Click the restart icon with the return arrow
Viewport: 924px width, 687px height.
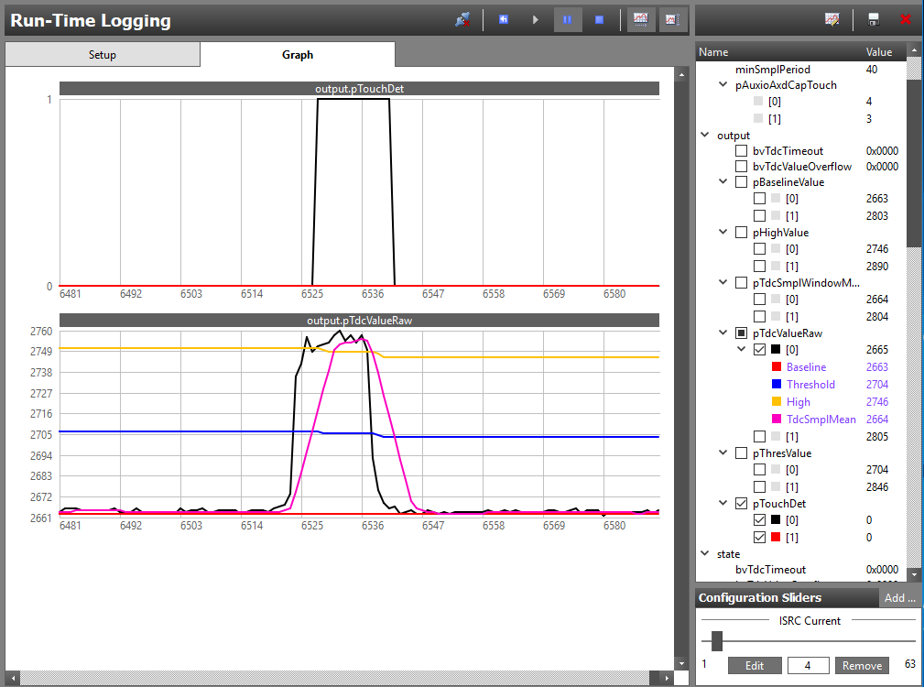(504, 19)
